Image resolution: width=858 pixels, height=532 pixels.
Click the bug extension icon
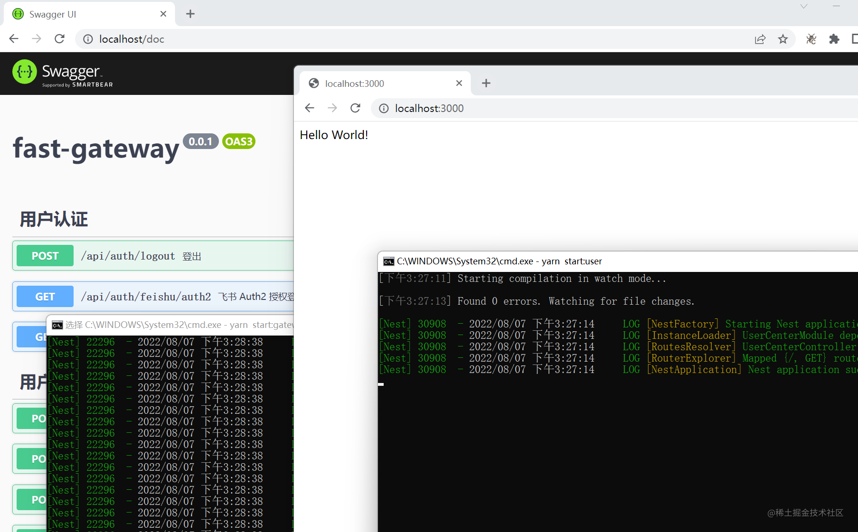click(x=811, y=39)
